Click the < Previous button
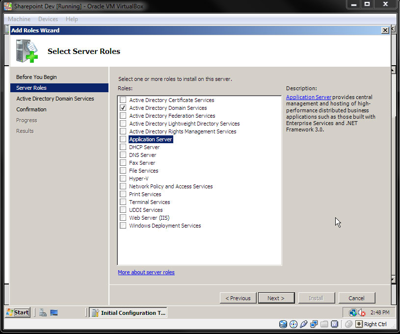 238,298
